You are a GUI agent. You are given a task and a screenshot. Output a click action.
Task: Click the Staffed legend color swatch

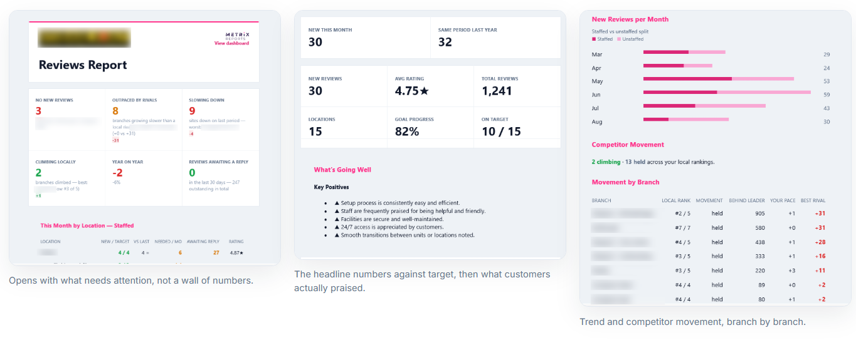point(594,39)
